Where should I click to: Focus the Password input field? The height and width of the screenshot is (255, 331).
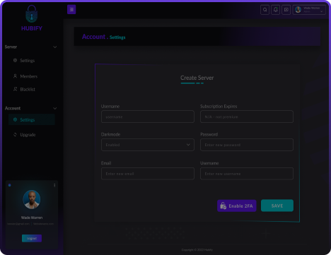(247, 145)
